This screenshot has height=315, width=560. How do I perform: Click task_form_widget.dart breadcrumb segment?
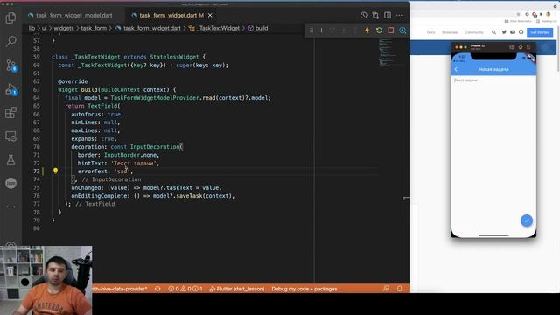[x=148, y=28]
